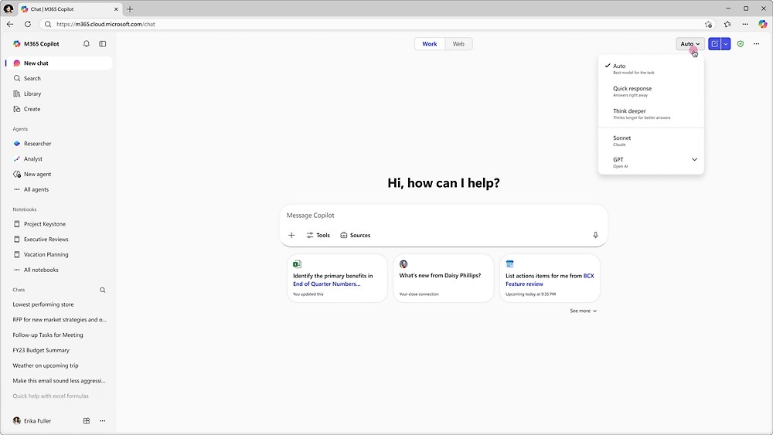Select Quick response model option
Image resolution: width=773 pixels, height=435 pixels.
point(651,91)
